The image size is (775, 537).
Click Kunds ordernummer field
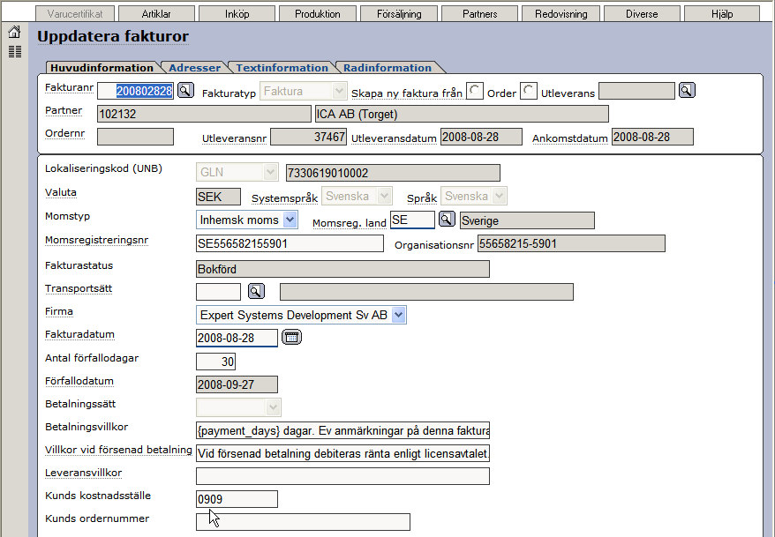(303, 522)
